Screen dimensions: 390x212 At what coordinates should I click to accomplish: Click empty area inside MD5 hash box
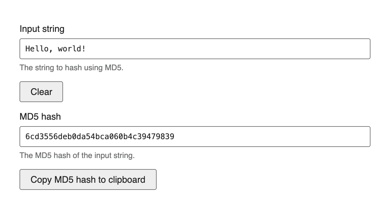pyautogui.click(x=273, y=137)
